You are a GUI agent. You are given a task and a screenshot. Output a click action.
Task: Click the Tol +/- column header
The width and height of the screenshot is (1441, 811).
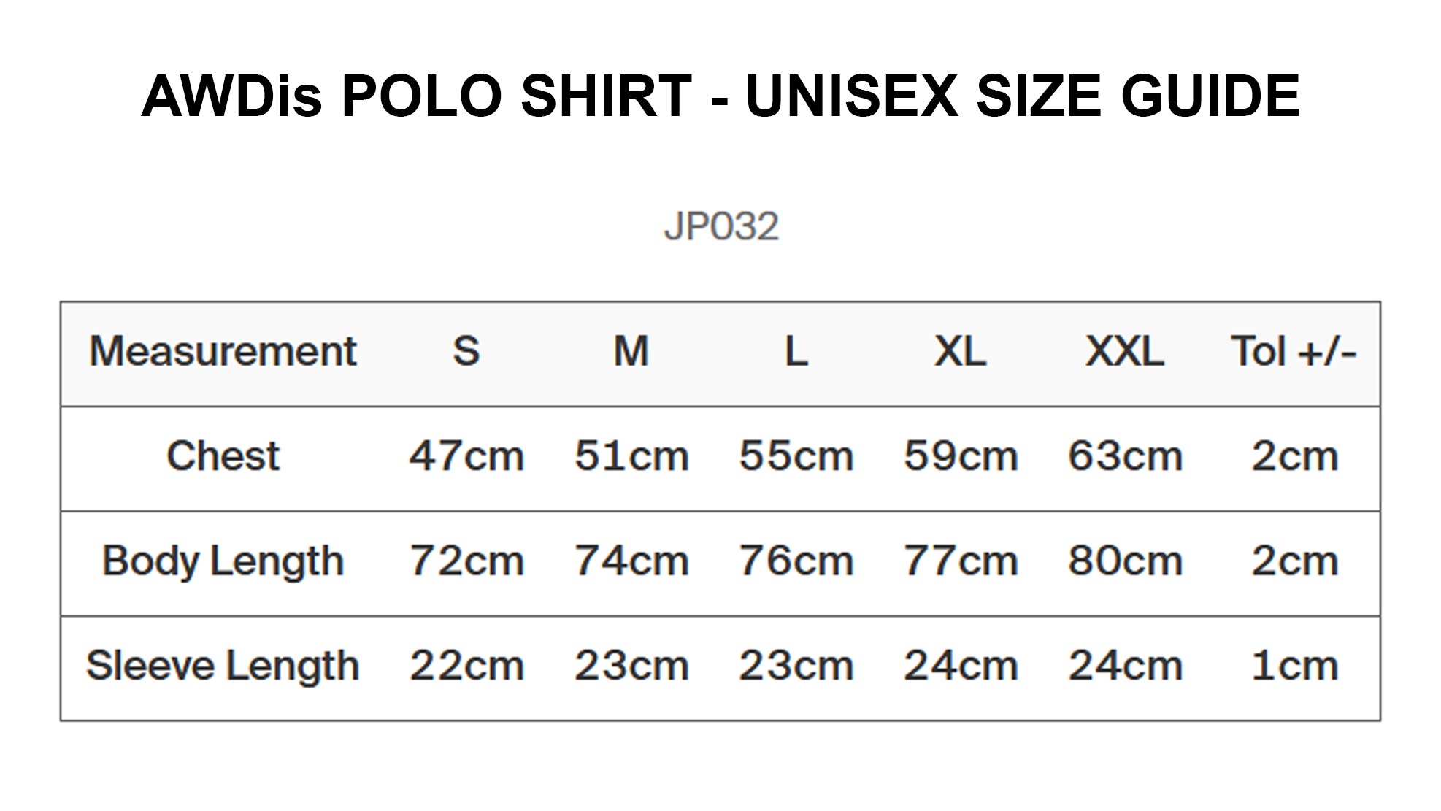click(1294, 352)
